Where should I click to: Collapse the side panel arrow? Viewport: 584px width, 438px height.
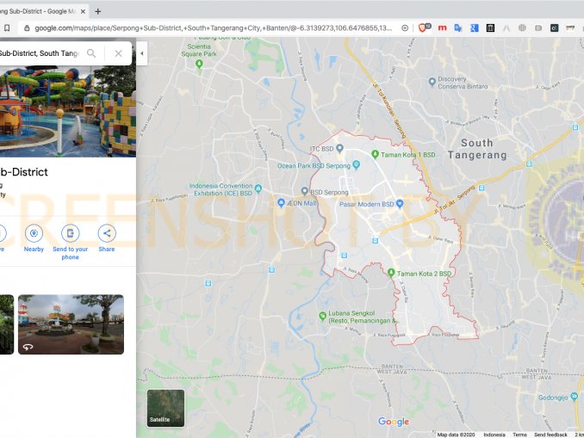tap(141, 53)
